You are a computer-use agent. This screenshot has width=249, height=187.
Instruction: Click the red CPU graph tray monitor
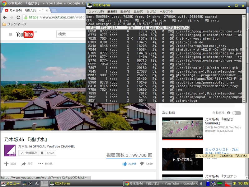[x=228, y=184]
